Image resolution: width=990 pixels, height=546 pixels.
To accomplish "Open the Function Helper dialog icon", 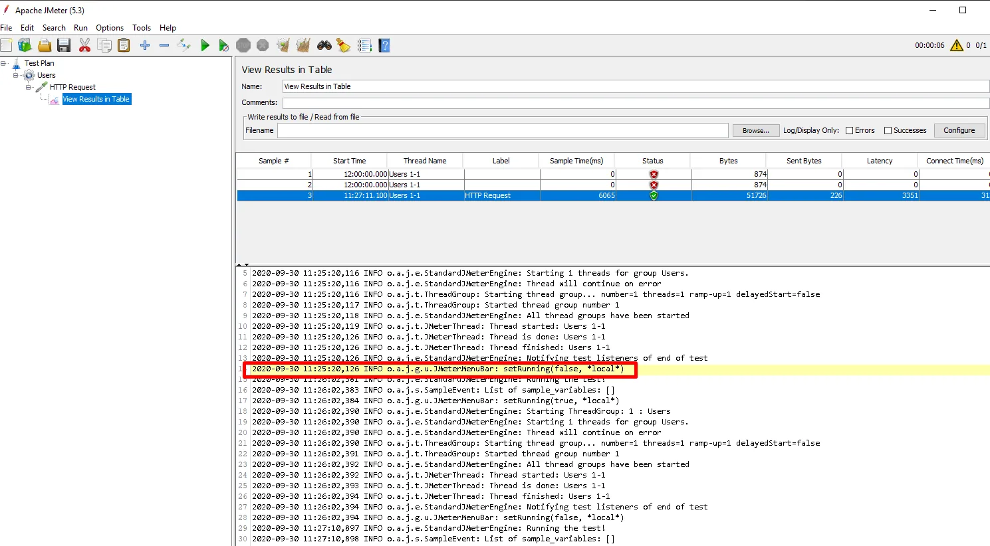I will [x=364, y=45].
